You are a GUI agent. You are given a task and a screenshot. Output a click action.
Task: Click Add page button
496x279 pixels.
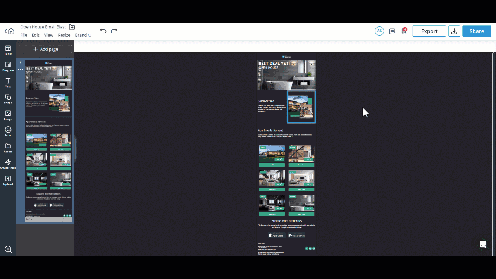pos(45,49)
